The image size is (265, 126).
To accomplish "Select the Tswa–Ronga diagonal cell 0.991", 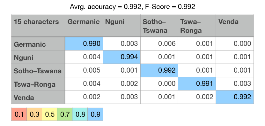I will pyautogui.click(x=197, y=83).
